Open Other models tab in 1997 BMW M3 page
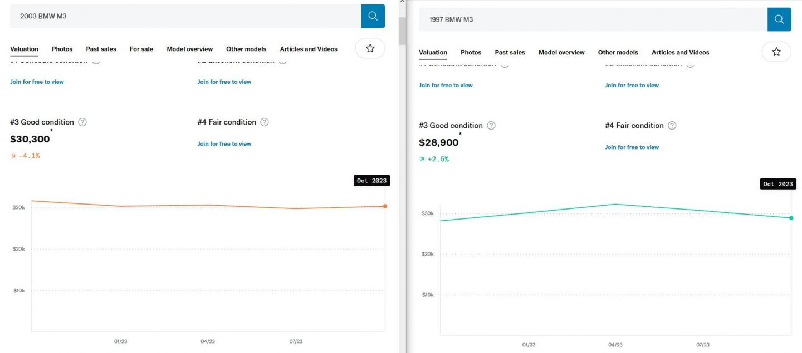The width and height of the screenshot is (802, 353). coord(618,52)
